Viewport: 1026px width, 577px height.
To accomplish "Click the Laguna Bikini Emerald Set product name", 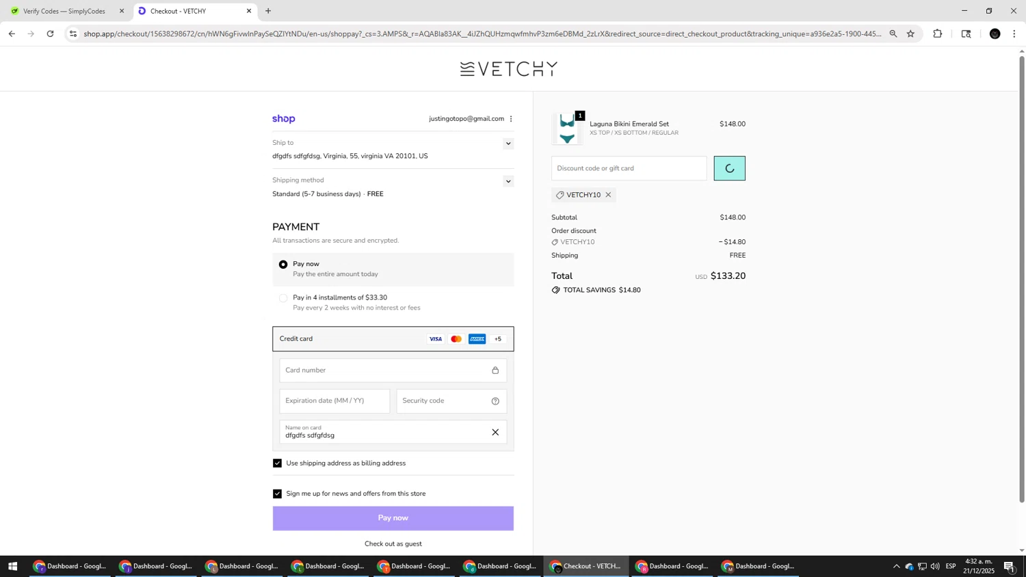I will click(x=629, y=124).
